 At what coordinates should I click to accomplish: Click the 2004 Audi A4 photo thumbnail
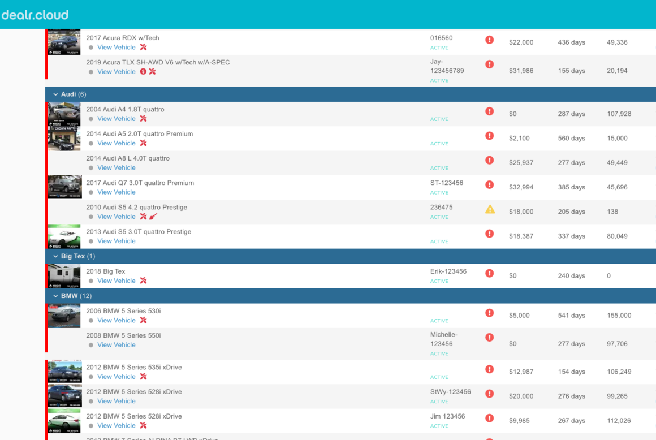coord(64,114)
